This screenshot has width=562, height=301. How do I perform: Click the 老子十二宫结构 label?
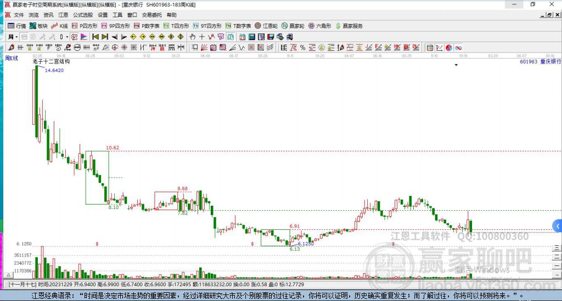click(x=51, y=61)
